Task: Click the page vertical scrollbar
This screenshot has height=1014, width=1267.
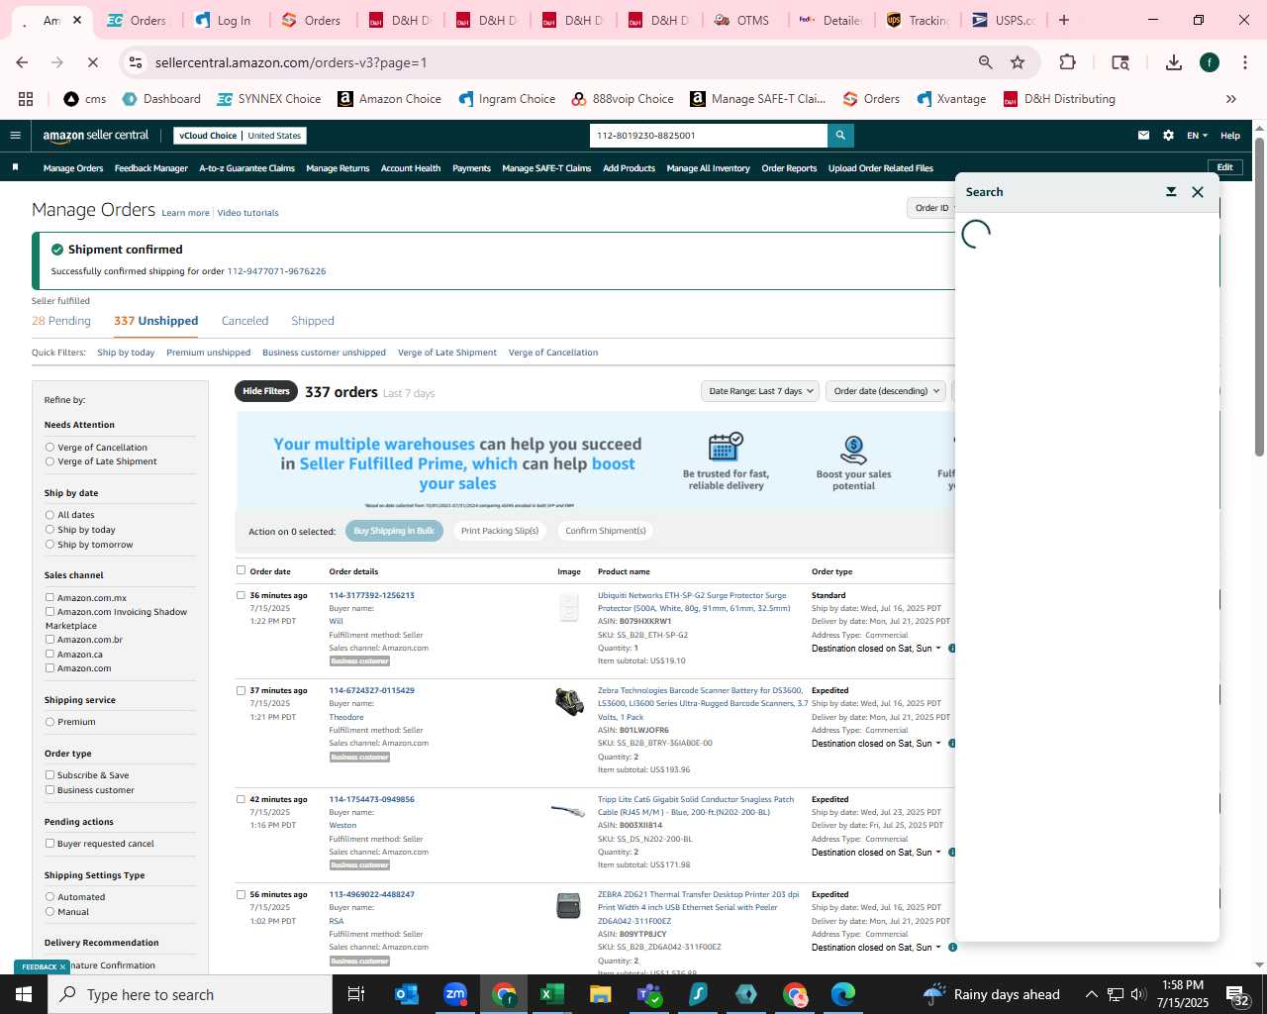Action: point(1259,297)
